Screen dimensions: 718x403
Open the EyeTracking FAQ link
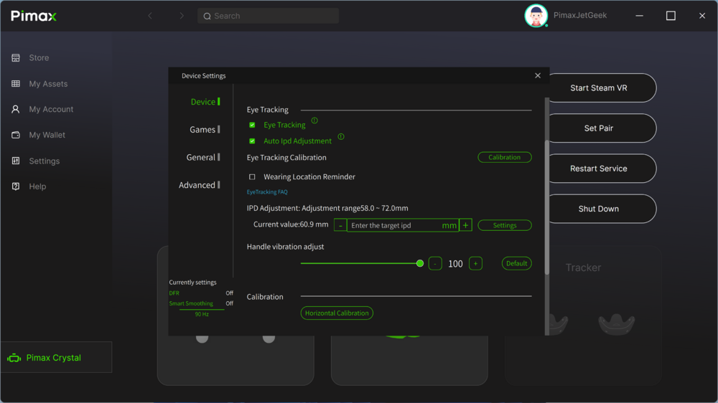coord(267,192)
